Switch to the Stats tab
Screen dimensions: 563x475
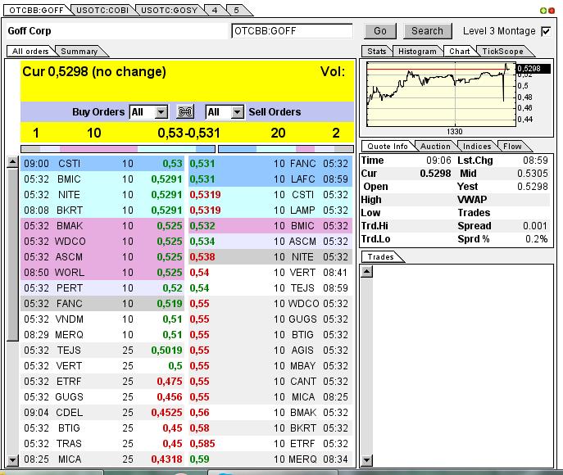pos(376,52)
